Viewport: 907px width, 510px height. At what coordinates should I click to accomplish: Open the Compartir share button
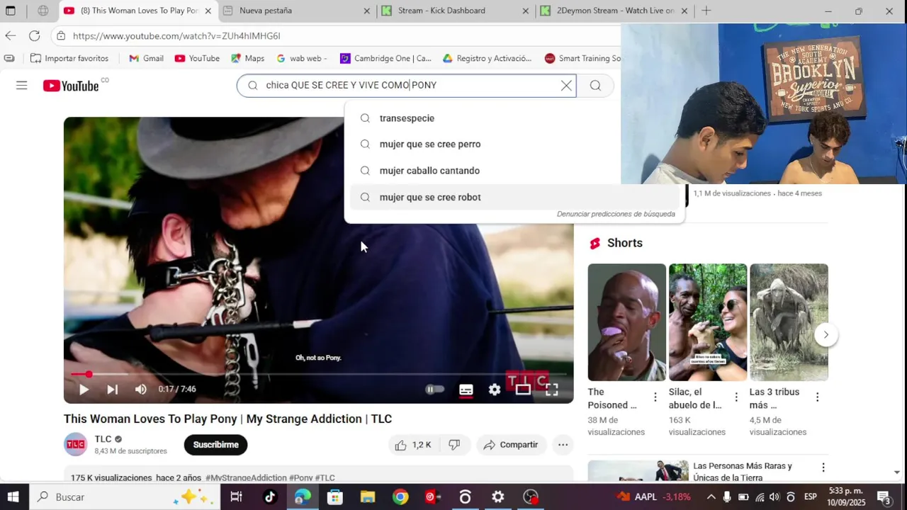[x=511, y=445]
